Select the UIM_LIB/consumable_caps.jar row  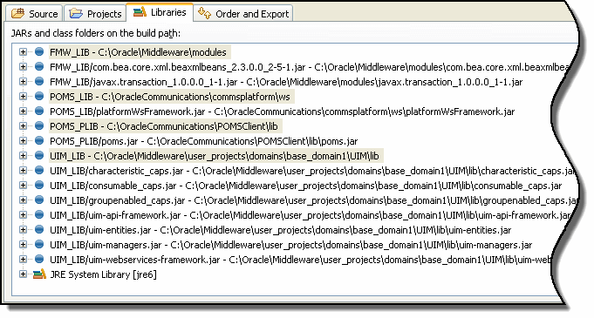(305, 186)
